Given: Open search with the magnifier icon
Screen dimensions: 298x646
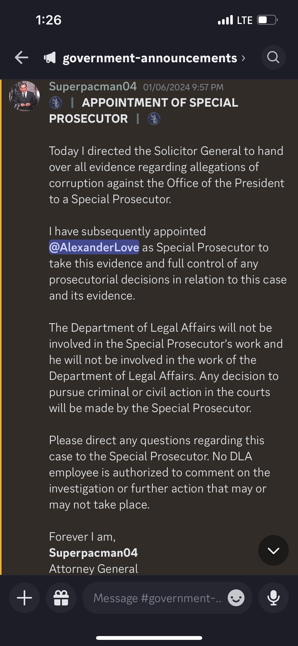Looking at the screenshot, I should [273, 57].
